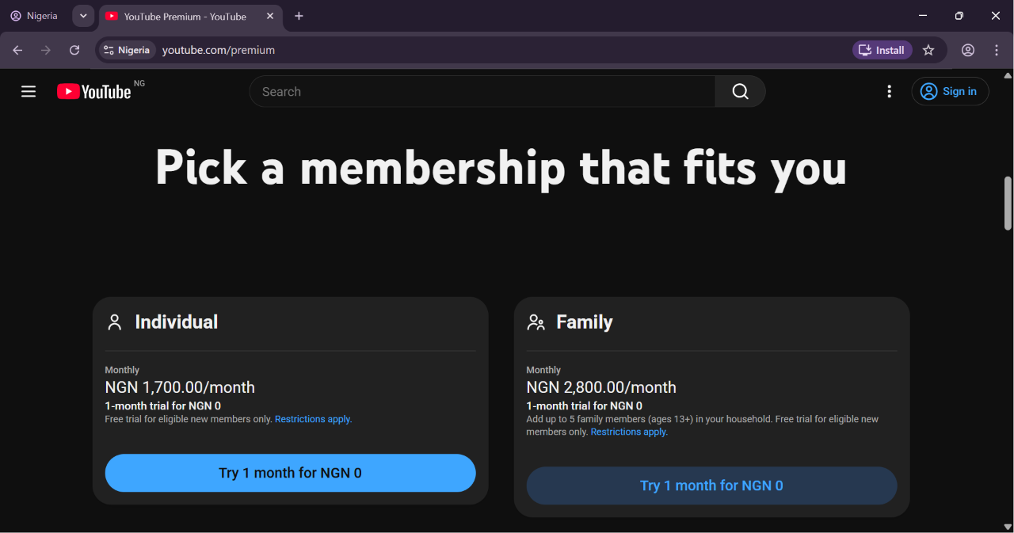Close the YouTube Premium tab
This screenshot has height=533, width=1014.
pos(270,16)
